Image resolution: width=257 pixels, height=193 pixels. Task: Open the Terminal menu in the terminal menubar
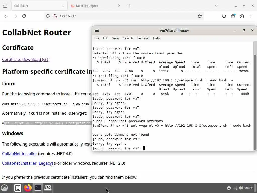(143, 38)
